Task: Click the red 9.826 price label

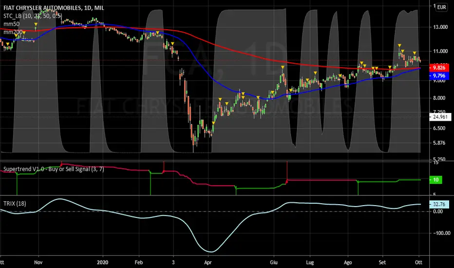Action: point(439,68)
